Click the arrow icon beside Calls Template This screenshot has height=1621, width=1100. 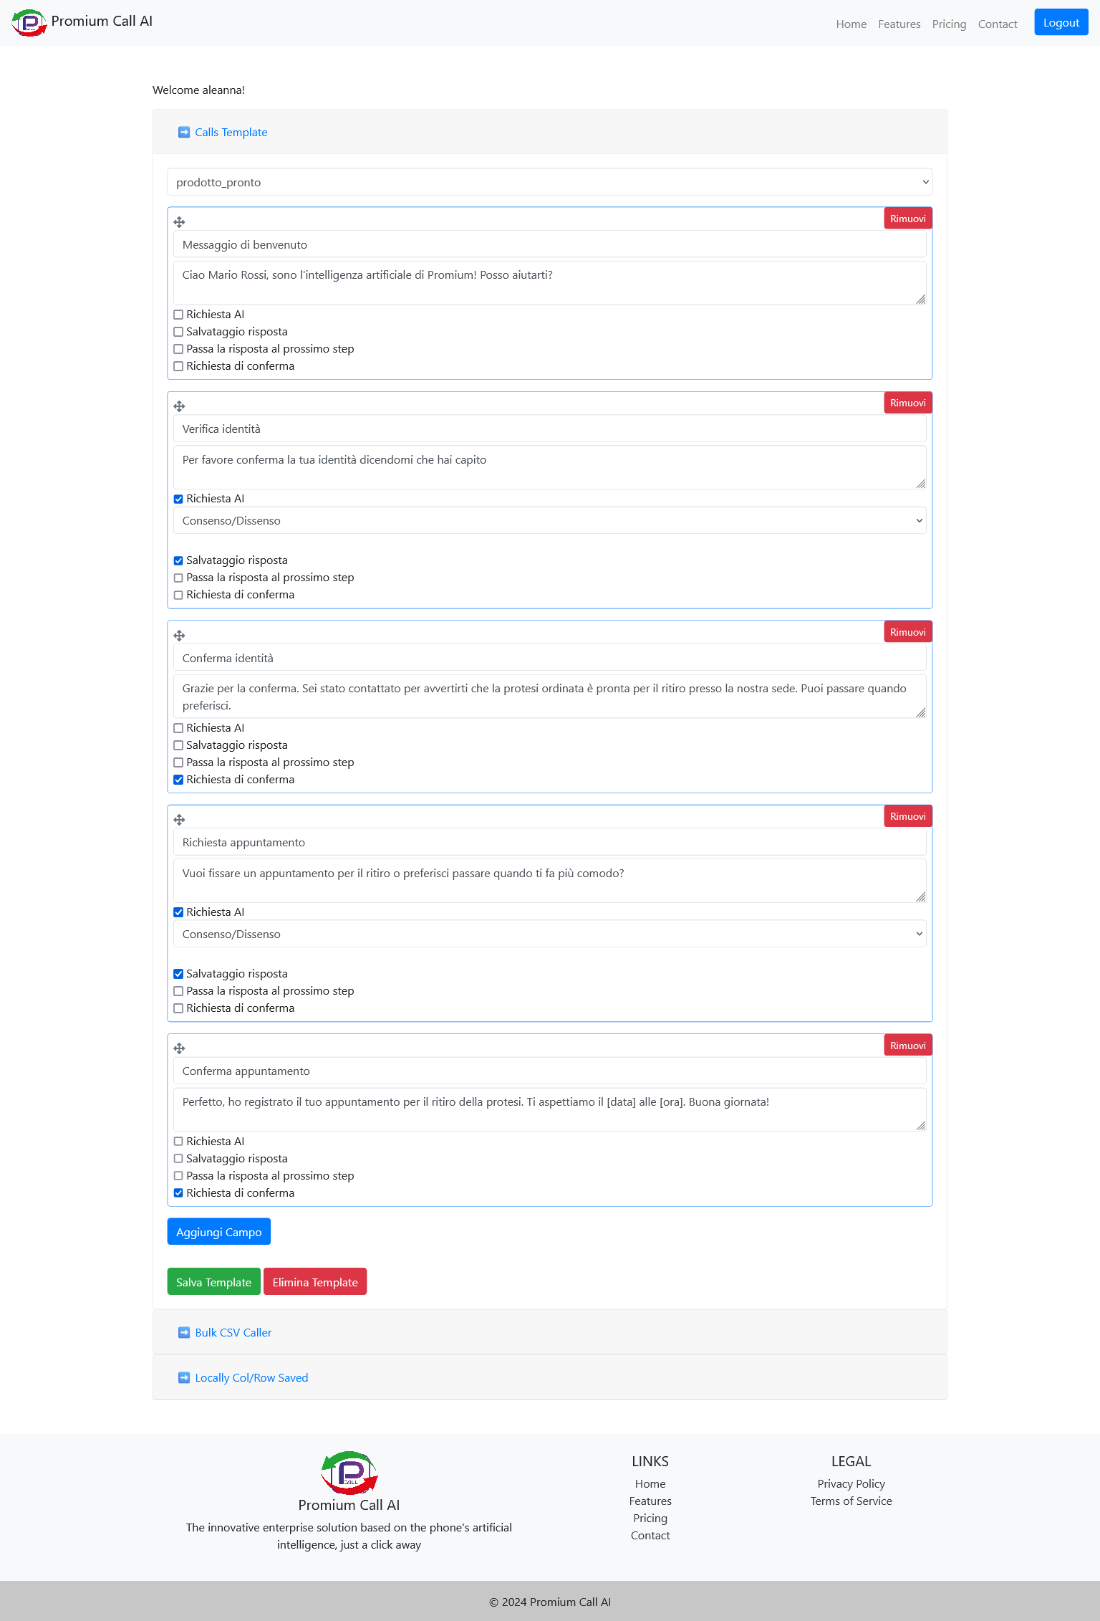(184, 132)
